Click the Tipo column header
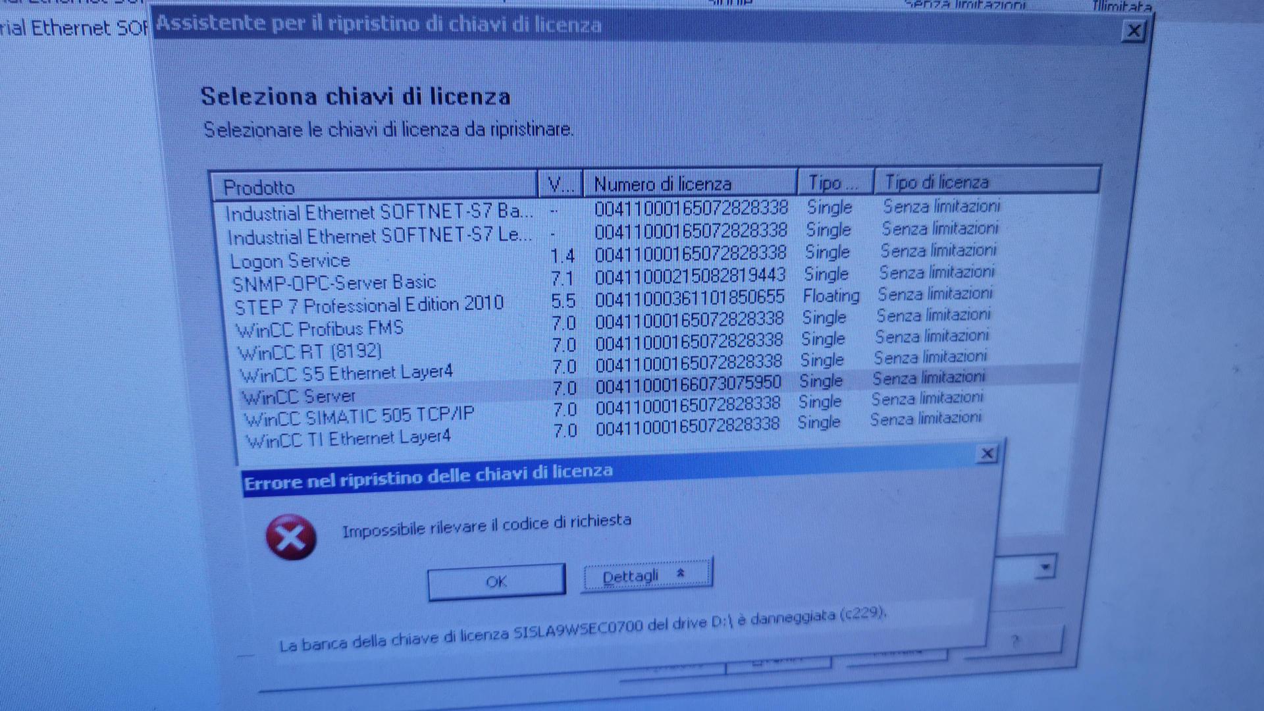 point(833,182)
